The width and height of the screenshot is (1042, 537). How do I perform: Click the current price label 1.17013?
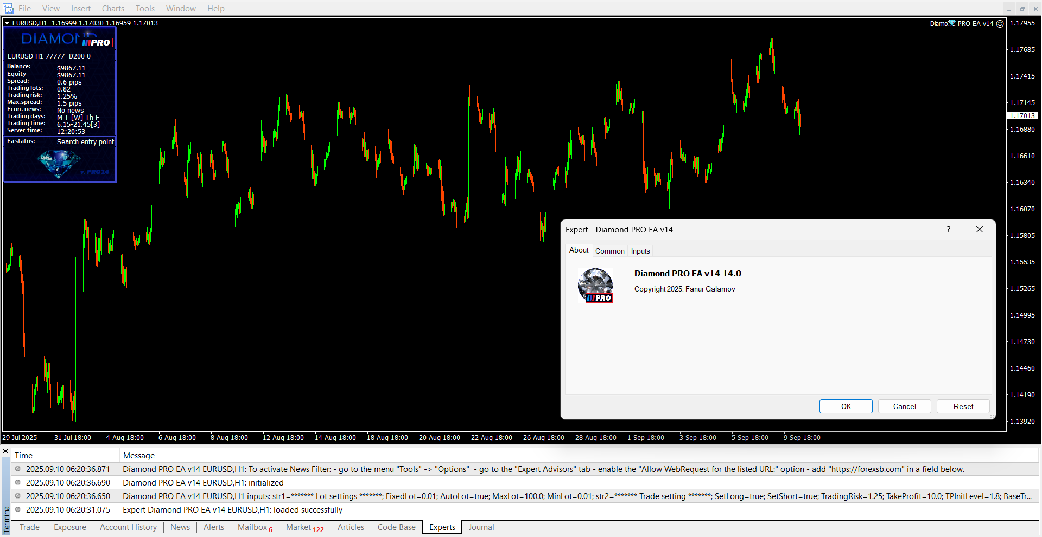[x=1022, y=116]
